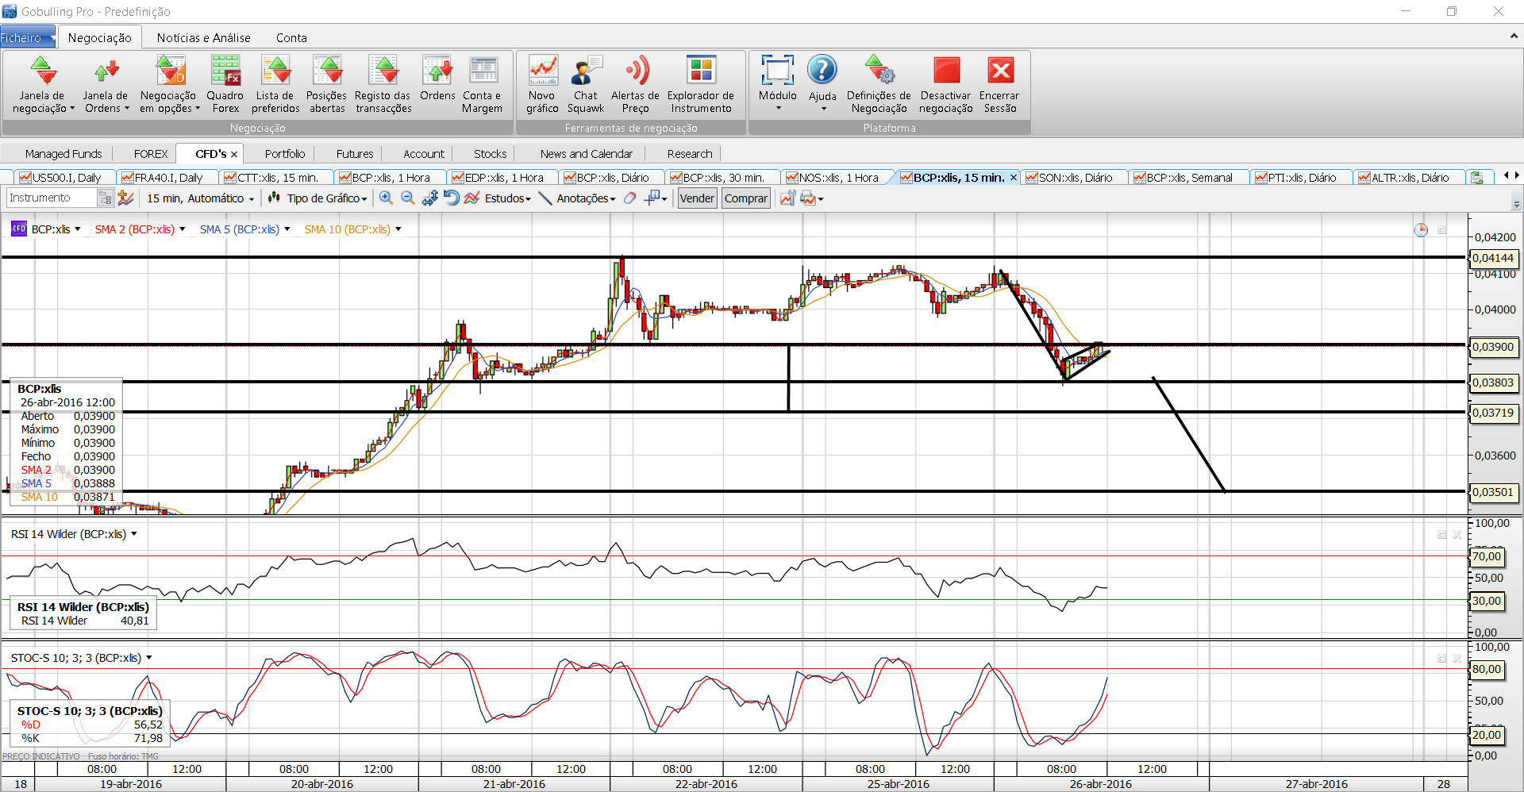Minimize the RSI 14 Wilder panel

click(1441, 535)
